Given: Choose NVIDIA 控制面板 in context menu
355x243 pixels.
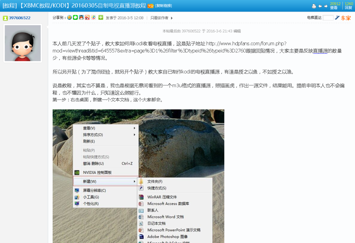Looking at the screenshot, I should pyautogui.click(x=97, y=173).
